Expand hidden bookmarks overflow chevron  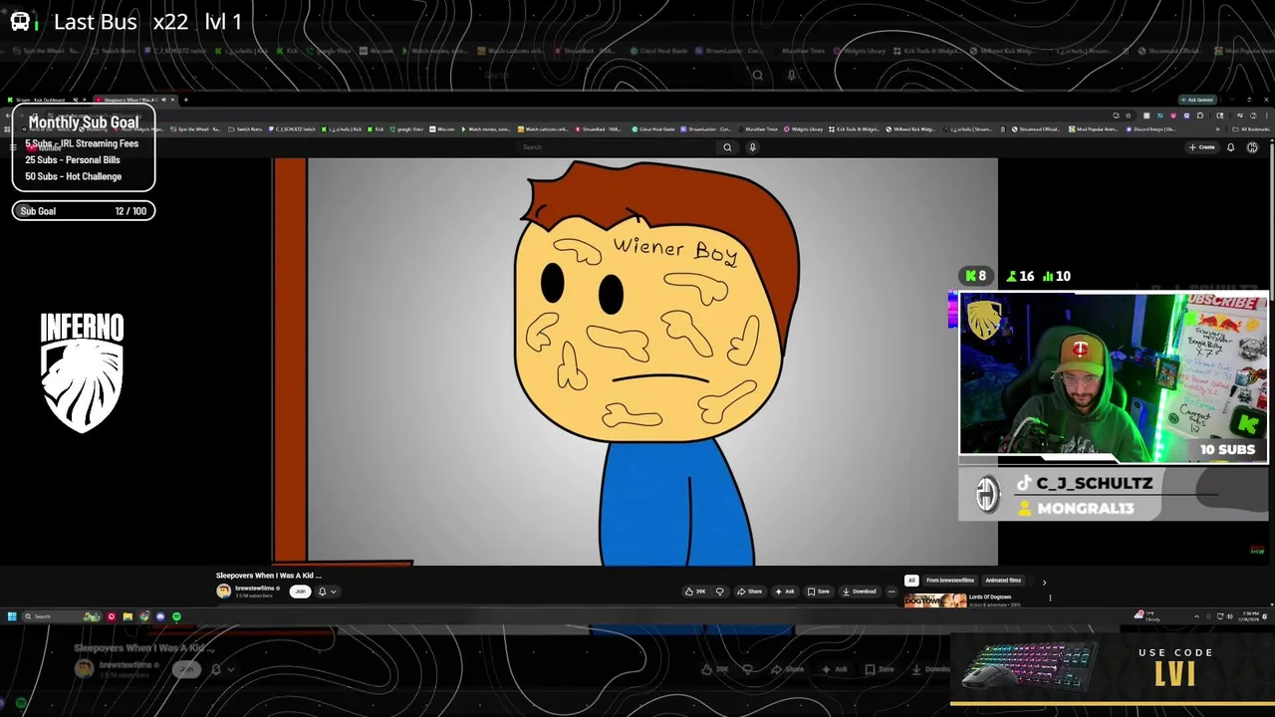pos(1218,129)
